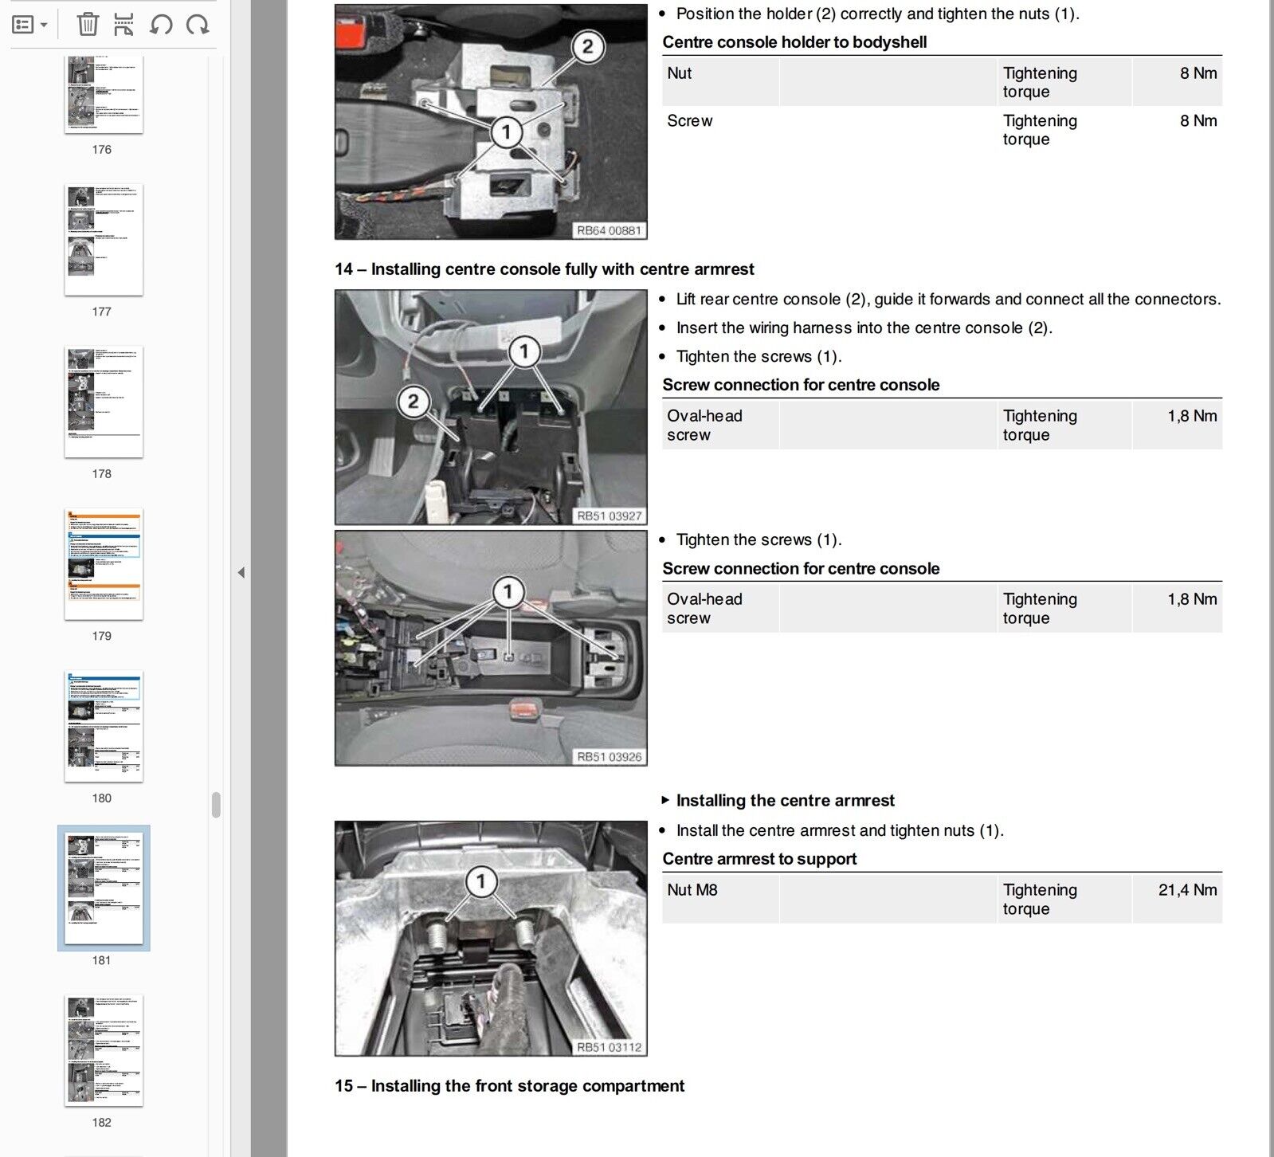Click the highlighted page 181 thumbnail
This screenshot has width=1274, height=1157.
point(104,888)
